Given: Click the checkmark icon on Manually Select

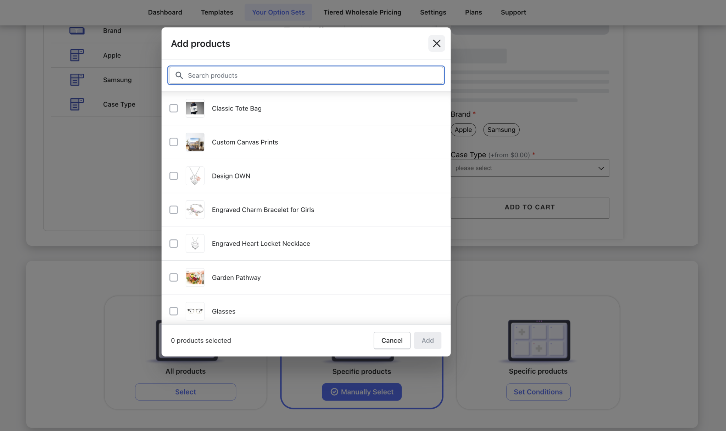Looking at the screenshot, I should 334,392.
